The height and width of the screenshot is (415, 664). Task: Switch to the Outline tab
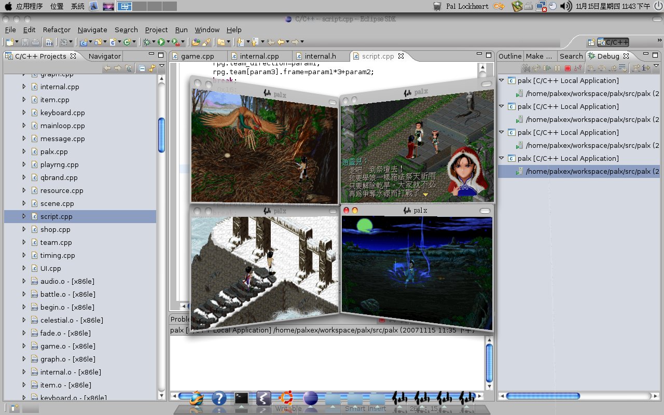tap(510, 56)
